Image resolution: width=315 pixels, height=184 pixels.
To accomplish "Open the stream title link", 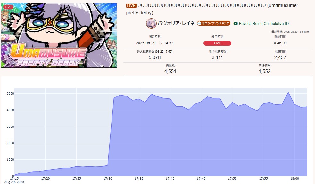I will click(x=212, y=9).
